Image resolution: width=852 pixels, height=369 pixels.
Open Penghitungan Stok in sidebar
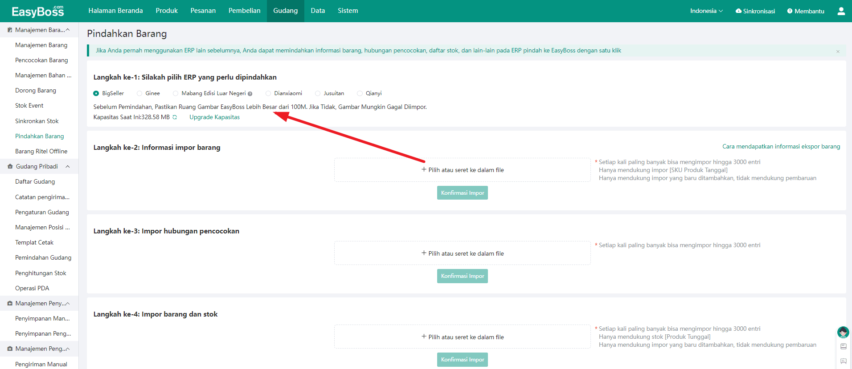tap(41, 273)
